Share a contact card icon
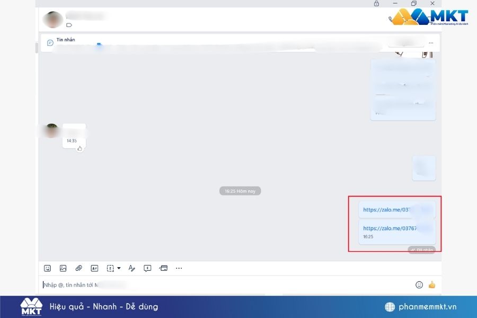The image size is (477, 318). [94, 268]
